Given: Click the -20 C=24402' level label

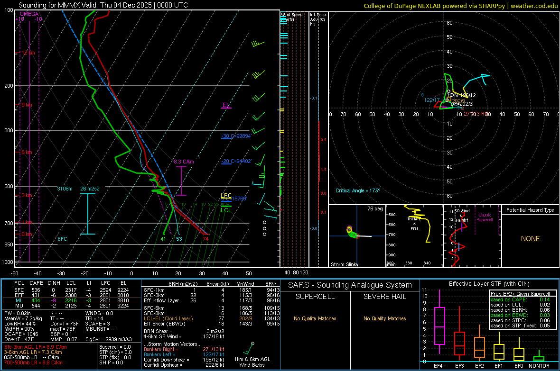Looking at the screenshot, I should point(236,161).
